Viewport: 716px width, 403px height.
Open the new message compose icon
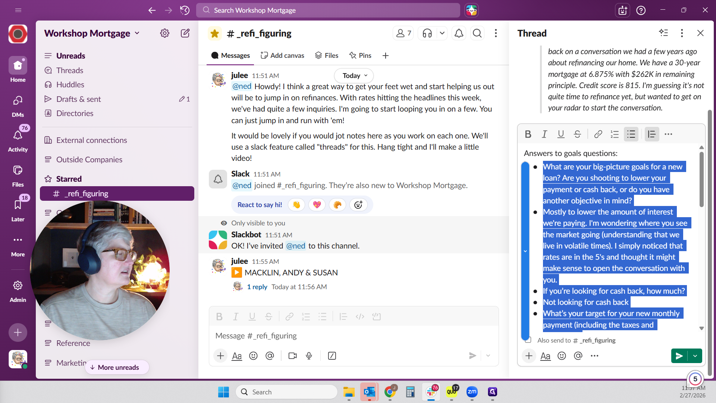click(185, 33)
